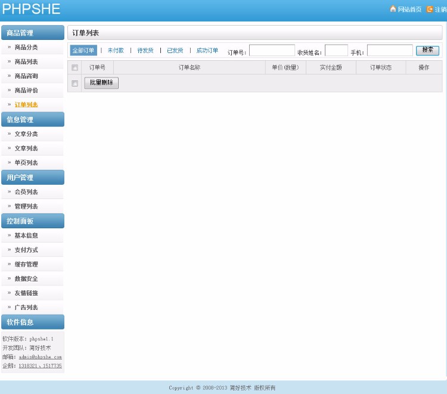Image resolution: width=447 pixels, height=394 pixels.
Task: Focus the 收货姓名 input field
Action: point(336,50)
